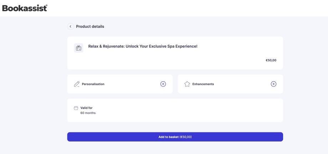Click the gift voucher icon
Viewport: 328px width, 154px height.
(x=78, y=48)
